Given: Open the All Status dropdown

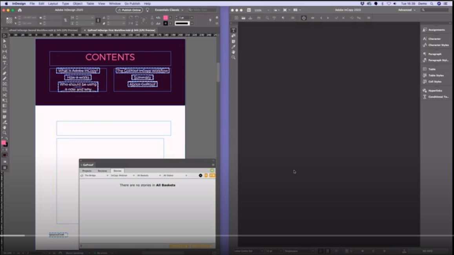Looking at the screenshot, I should 175,175.
